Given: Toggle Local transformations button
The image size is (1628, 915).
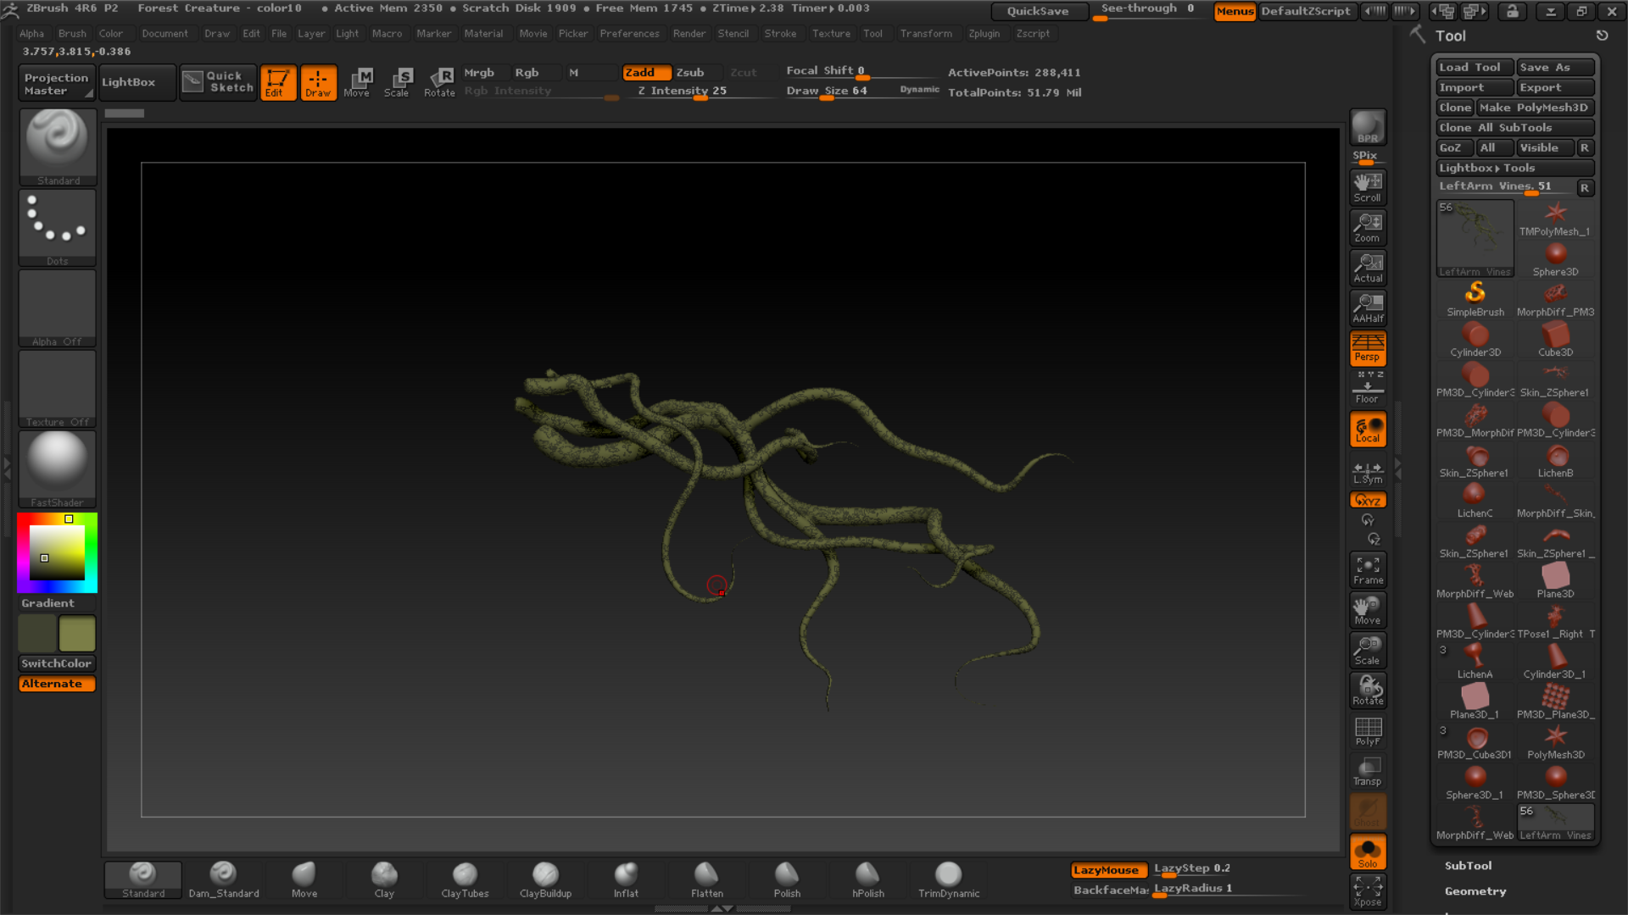Looking at the screenshot, I should pos(1368,429).
